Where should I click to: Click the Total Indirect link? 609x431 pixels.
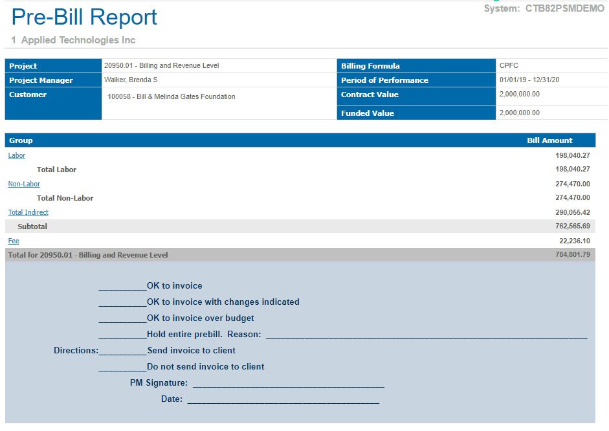coord(28,212)
